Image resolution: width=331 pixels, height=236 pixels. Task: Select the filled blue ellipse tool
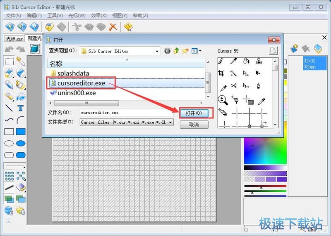coord(21,143)
